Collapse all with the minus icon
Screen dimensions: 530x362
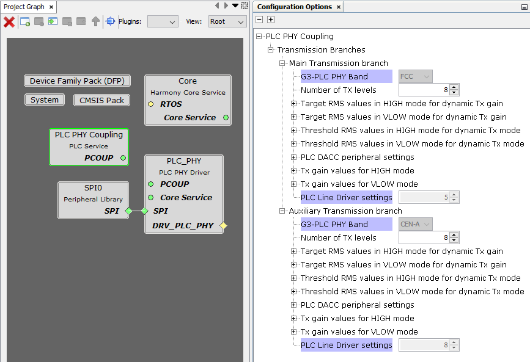(259, 20)
